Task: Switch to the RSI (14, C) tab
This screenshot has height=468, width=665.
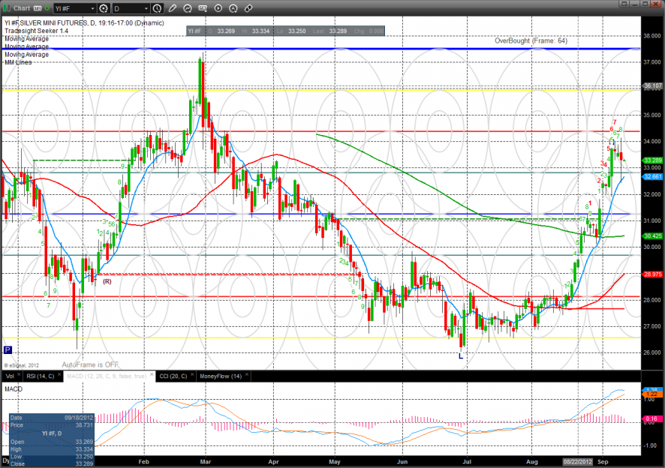Action: (41, 376)
